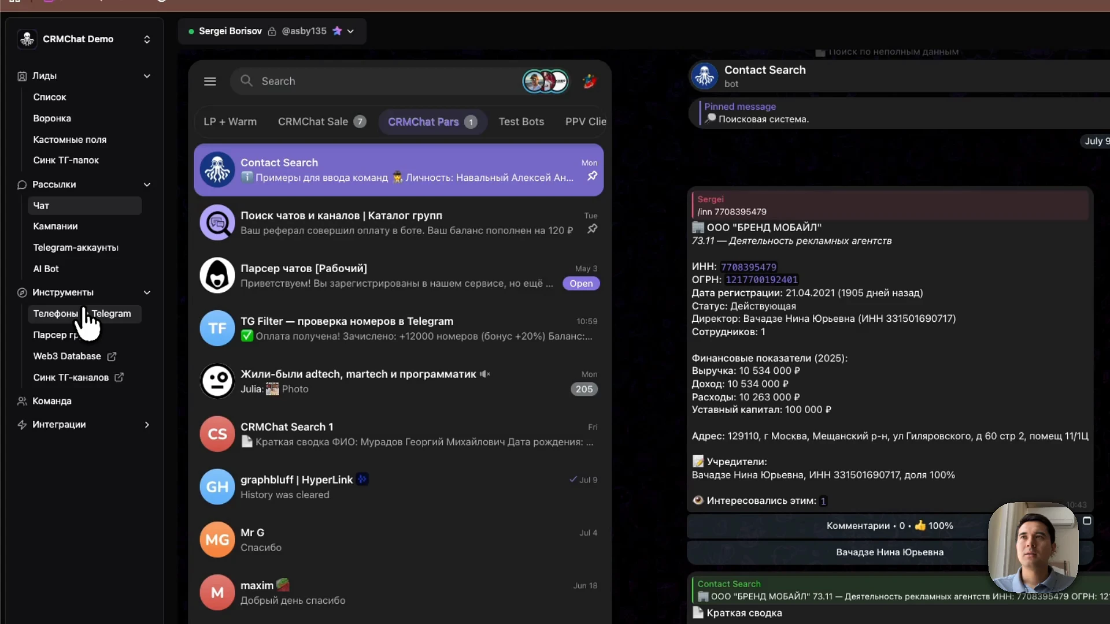
Task: Click the Лиды contacts icon
Action: (x=22, y=76)
